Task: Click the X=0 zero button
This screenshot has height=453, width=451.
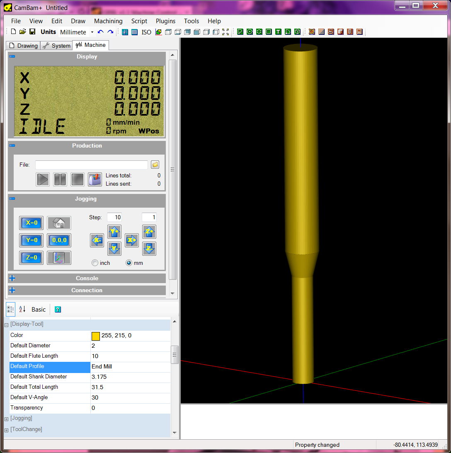Action: [x=31, y=223]
